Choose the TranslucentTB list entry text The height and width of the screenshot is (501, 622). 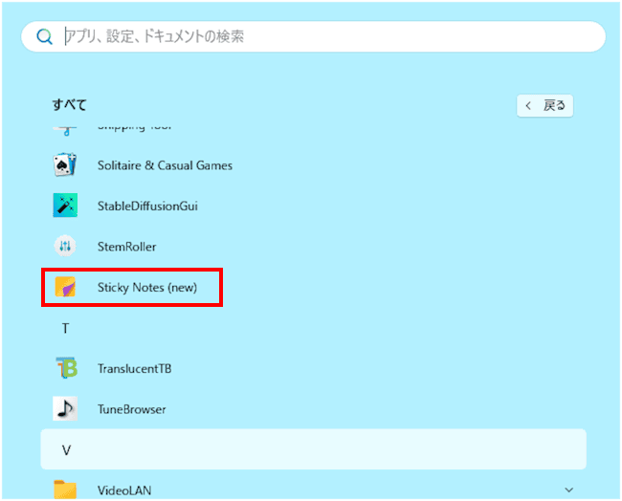tap(134, 368)
